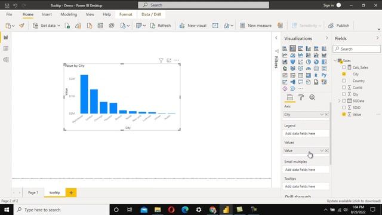The width and height of the screenshot is (382, 215).
Task: Click the Paste clipboard icon
Action: click(8, 25)
